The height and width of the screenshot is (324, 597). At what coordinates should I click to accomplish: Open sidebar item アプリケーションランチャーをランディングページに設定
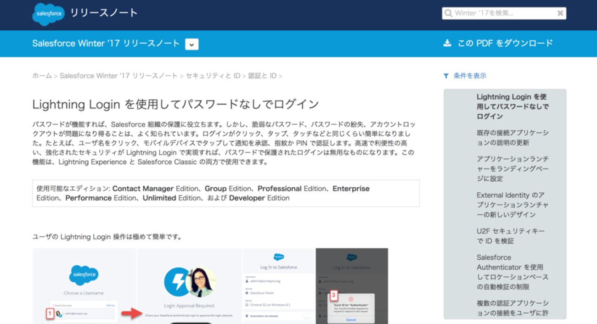pyautogui.click(x=513, y=168)
